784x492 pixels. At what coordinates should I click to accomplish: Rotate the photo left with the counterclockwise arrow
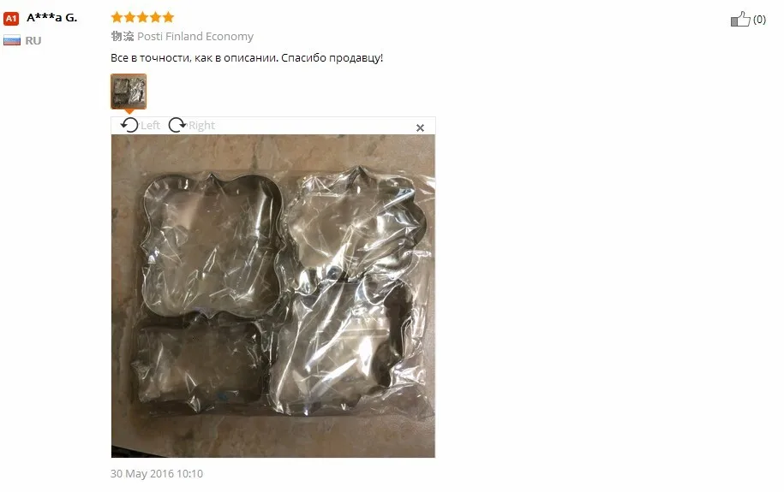129,125
